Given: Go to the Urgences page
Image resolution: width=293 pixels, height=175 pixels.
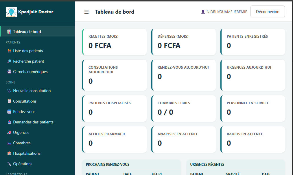Looking at the screenshot, I should (x=38, y=132).
